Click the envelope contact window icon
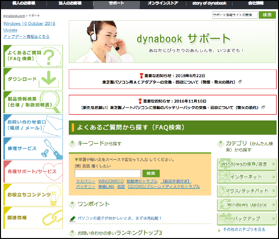This screenshot has height=239, width=279. 53,125
